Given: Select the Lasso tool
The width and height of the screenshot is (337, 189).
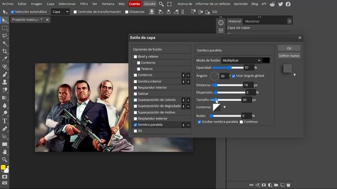Looking at the screenshot, I should (x=5, y=36).
